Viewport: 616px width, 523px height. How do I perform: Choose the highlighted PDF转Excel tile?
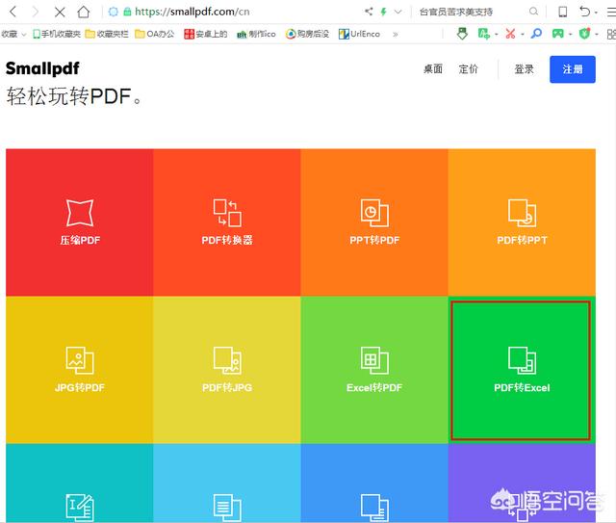pos(521,370)
